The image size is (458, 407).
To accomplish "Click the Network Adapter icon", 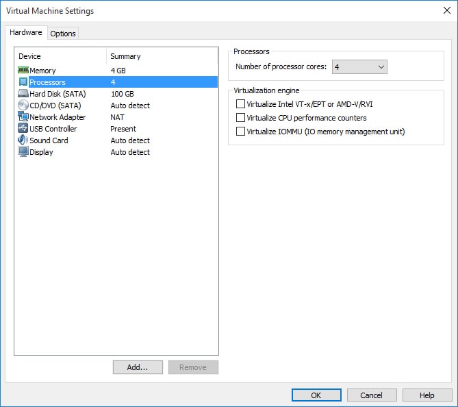I will 23,117.
